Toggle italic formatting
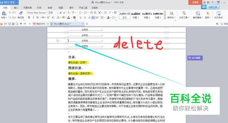The image size is (228, 123). pyautogui.click(x=33, y=17)
